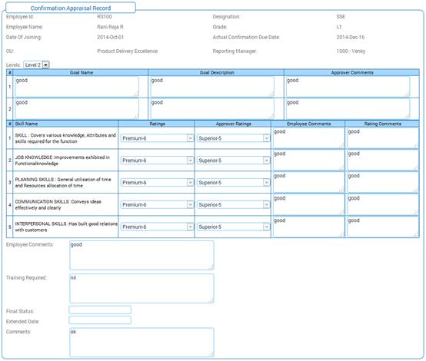
Task: Open Ratings dropdown for JOB KNOWLEDGE row
Action: pos(157,161)
